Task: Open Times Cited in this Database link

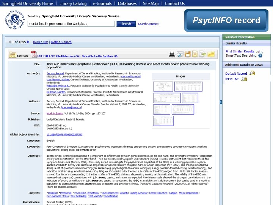Action: tap(100, 56)
